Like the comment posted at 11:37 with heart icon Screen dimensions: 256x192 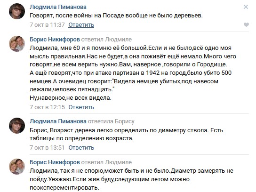246,24
